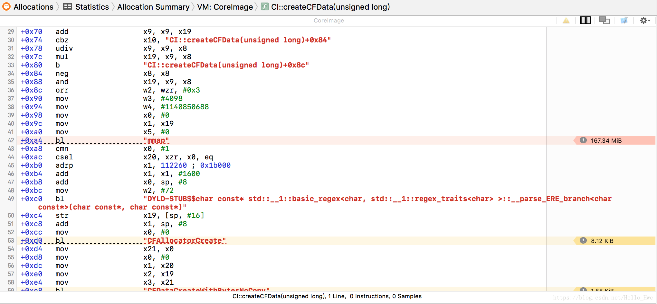Viewport: 657px width, 304px height.
Task: Click operands x3, x21 on line 58
Action: [158, 282]
